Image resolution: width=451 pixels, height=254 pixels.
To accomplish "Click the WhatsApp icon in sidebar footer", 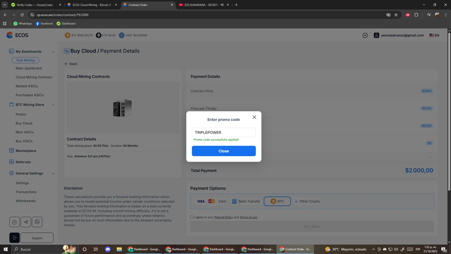I will coord(37,222).
